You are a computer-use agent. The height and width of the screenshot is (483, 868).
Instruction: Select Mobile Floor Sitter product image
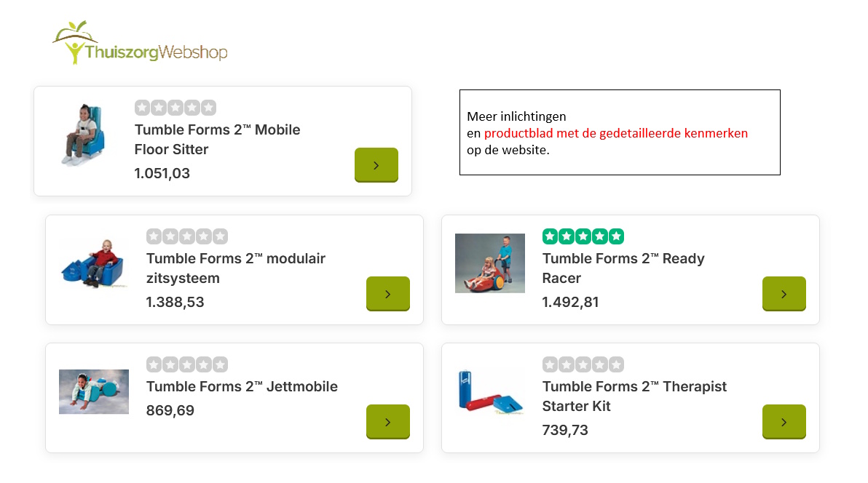[79, 135]
